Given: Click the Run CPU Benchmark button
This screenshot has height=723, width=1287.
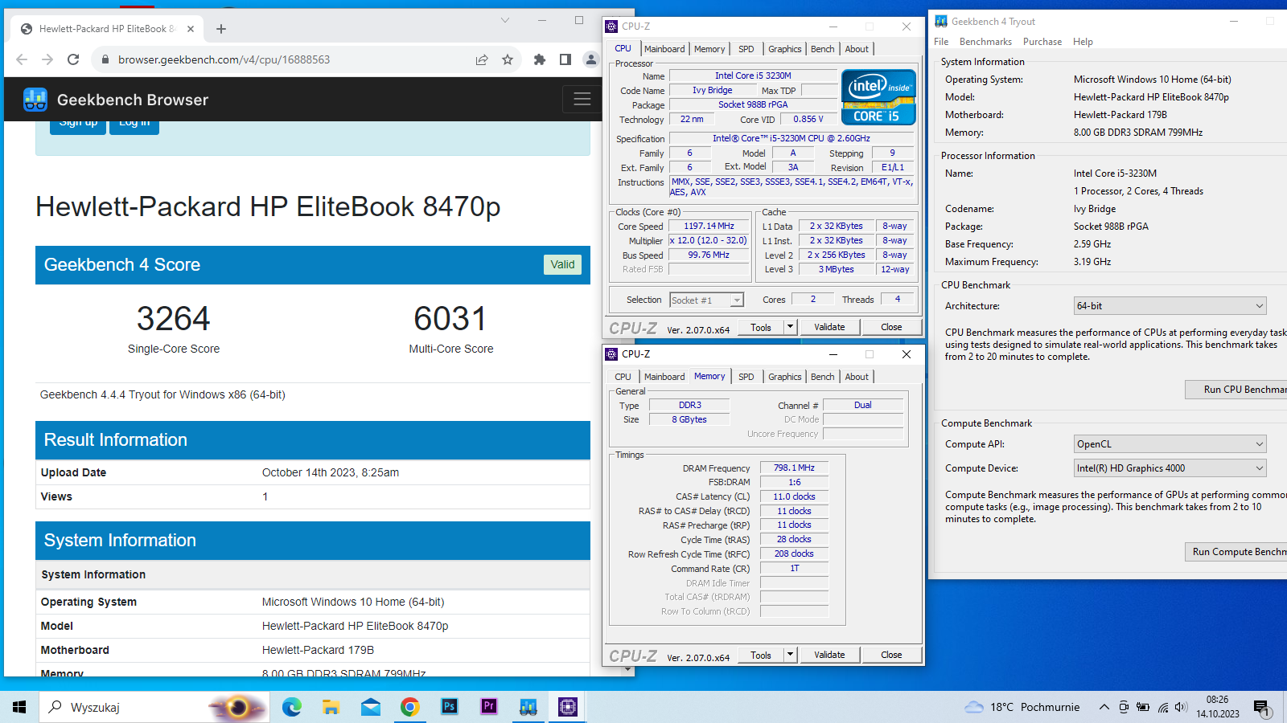Looking at the screenshot, I should [x=1236, y=390].
